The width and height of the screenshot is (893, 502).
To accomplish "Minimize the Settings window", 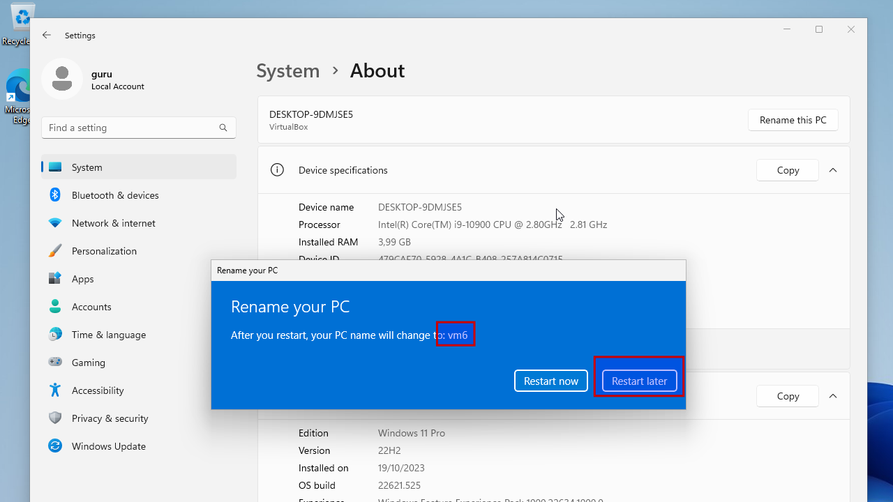I will (x=787, y=29).
